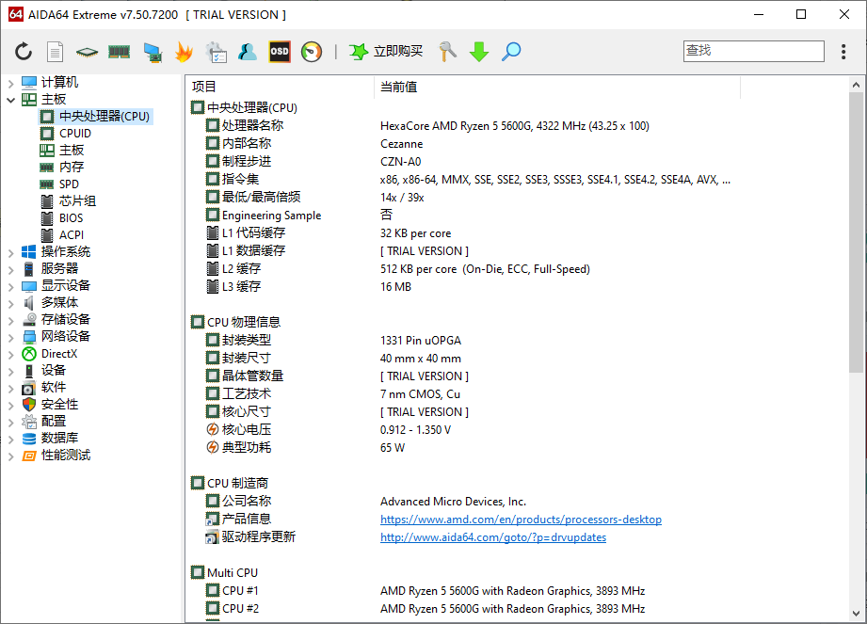The image size is (867, 624).
Task: Click the flame stability test icon
Action: coord(184,52)
